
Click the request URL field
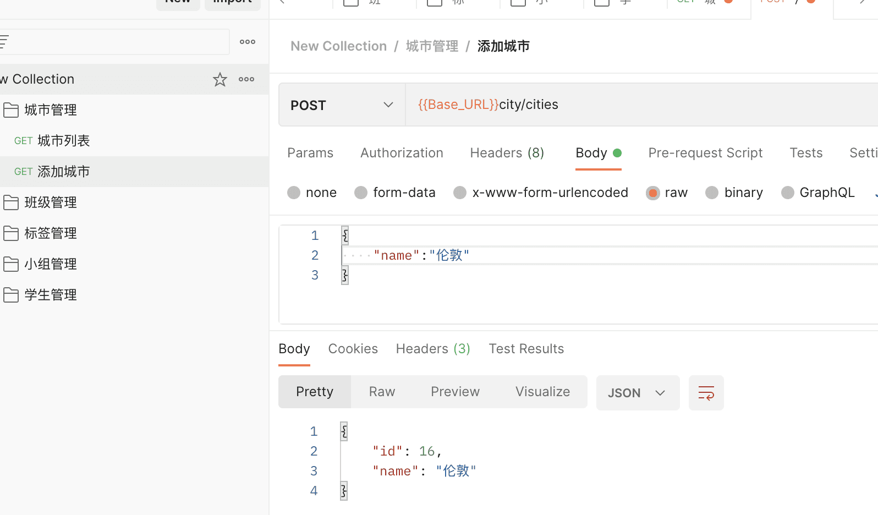641,105
